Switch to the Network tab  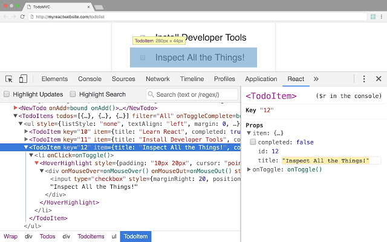pyautogui.click(x=158, y=79)
